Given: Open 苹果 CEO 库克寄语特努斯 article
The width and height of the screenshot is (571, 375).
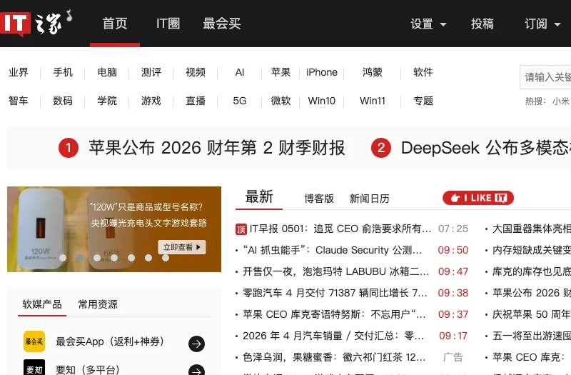Looking at the screenshot, I should pos(334,314).
